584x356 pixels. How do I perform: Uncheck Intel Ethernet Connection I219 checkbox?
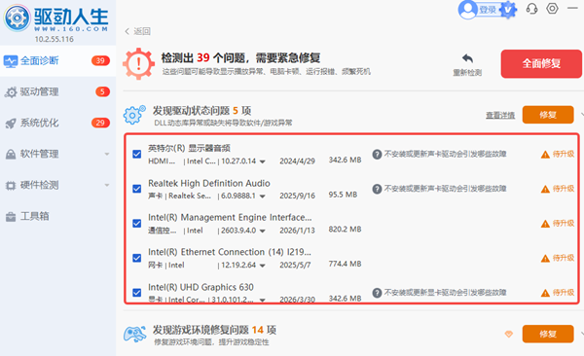click(137, 258)
